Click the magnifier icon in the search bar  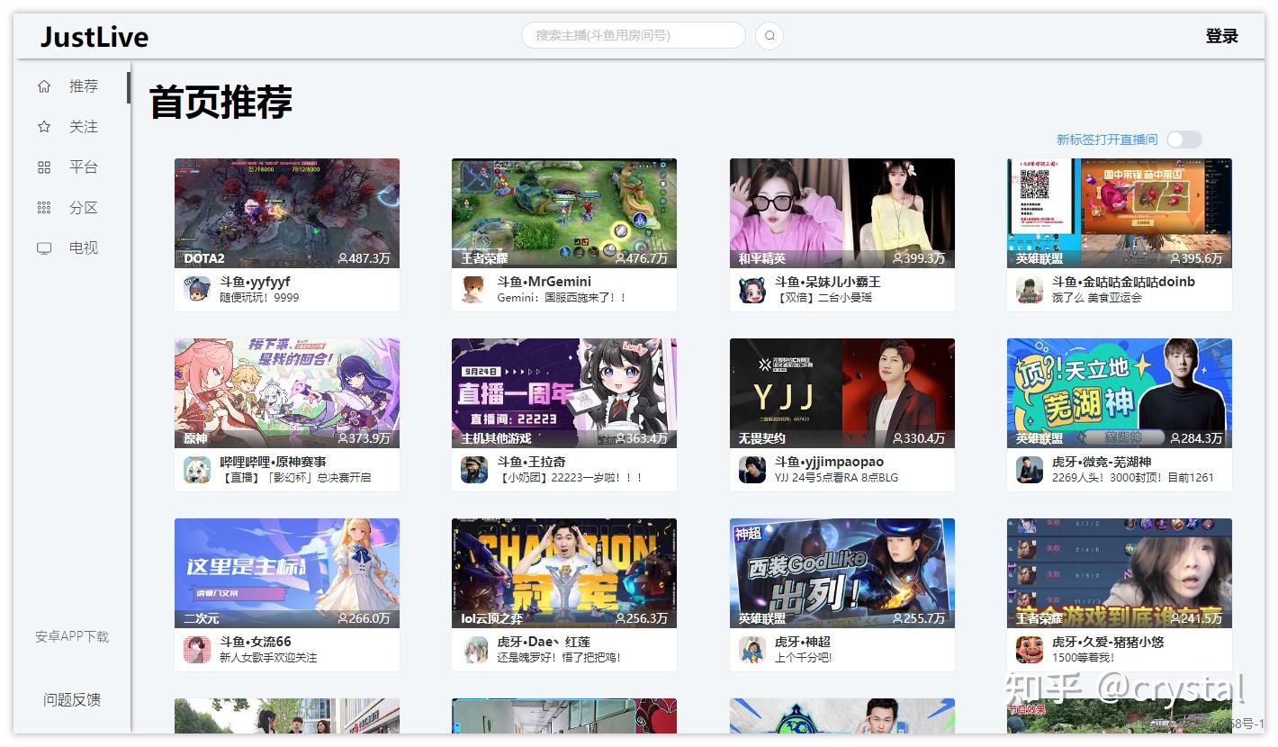(x=769, y=35)
